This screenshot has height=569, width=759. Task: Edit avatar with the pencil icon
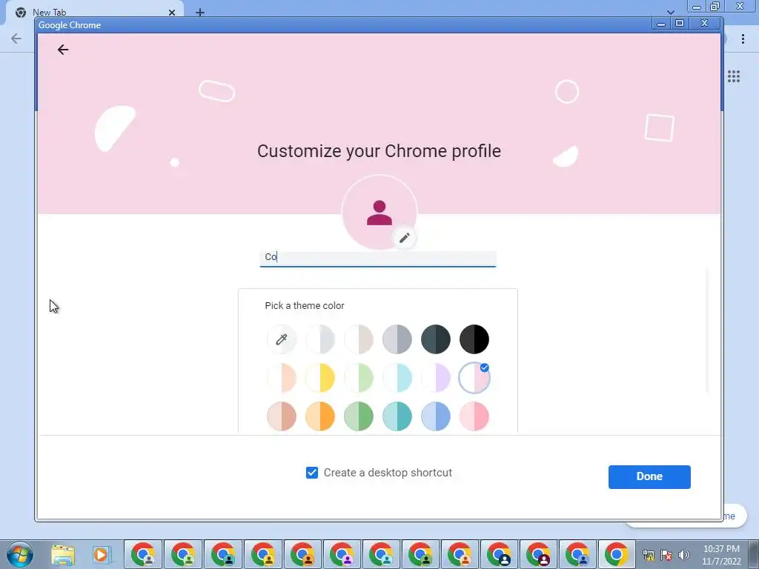(x=404, y=238)
